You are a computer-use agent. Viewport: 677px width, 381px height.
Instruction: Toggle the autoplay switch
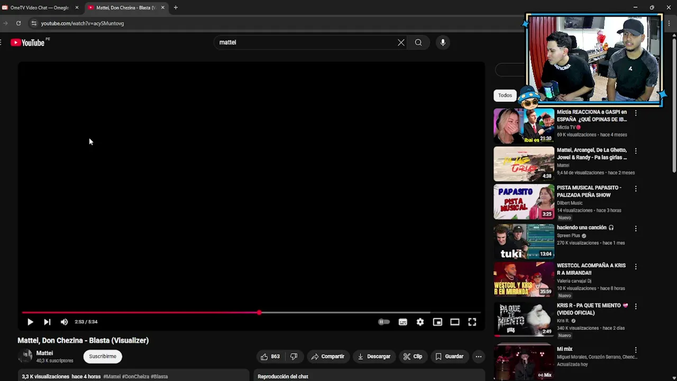click(384, 322)
